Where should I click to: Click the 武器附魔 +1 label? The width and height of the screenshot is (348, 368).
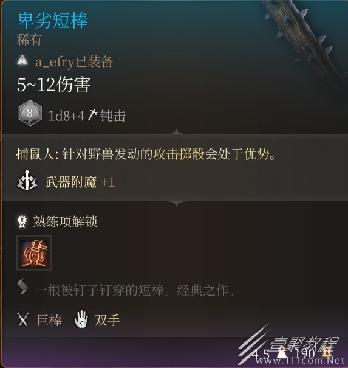80,182
